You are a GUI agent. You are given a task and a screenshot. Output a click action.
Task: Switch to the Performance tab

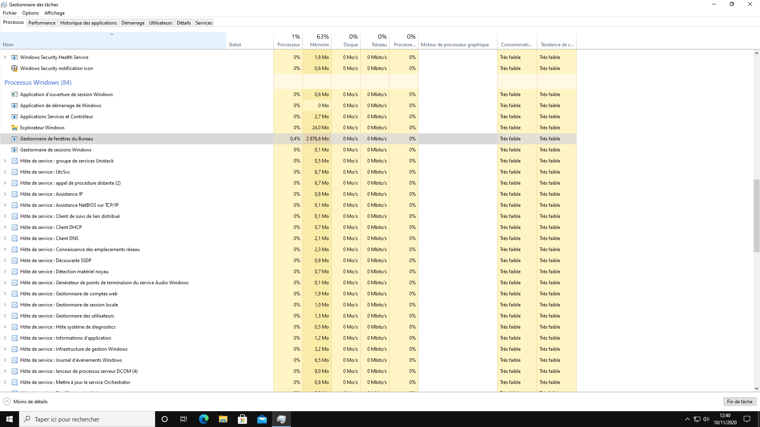[42, 23]
